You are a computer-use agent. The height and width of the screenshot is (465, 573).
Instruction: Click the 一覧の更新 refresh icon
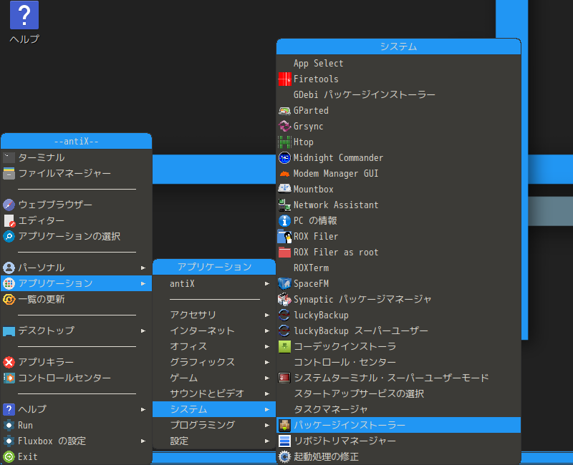[9, 299]
